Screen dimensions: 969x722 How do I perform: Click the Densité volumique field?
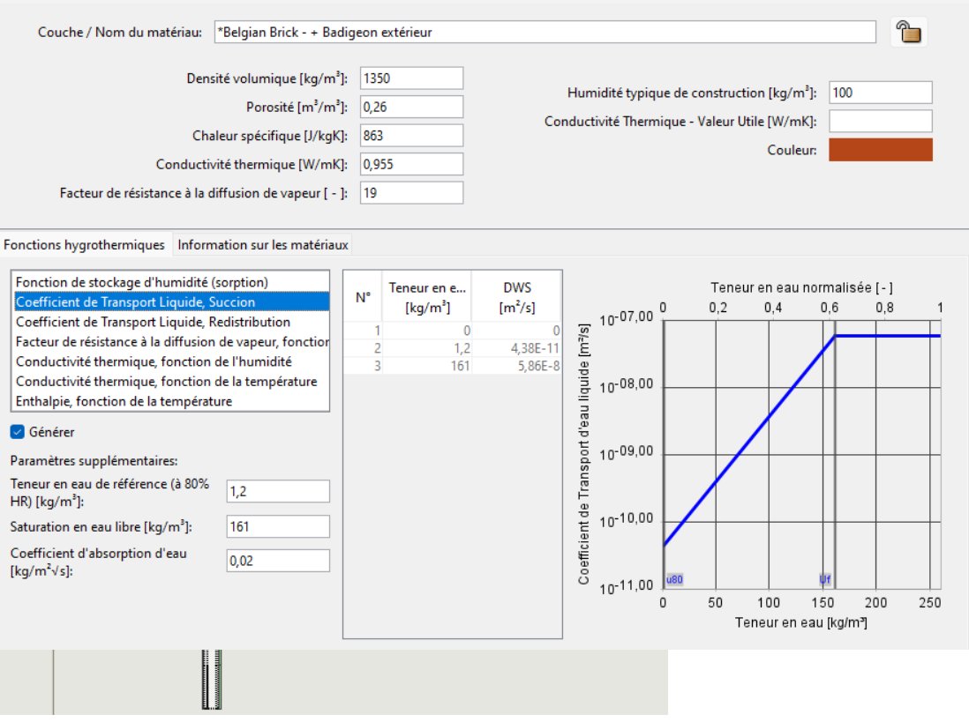pos(411,78)
